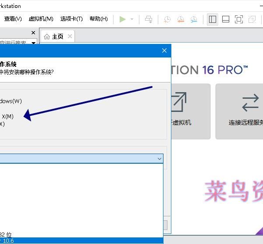Select the Mac OS X(M) option
This screenshot has height=244, width=263.
(x=7, y=116)
